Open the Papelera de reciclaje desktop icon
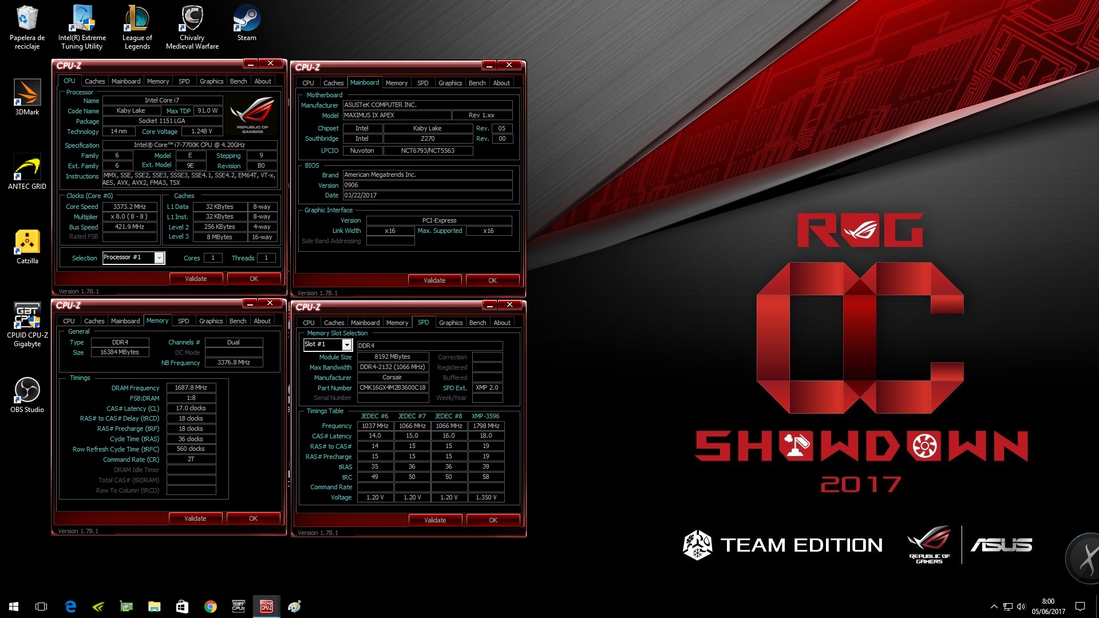Viewport: 1099px width, 618px height. click(x=27, y=27)
